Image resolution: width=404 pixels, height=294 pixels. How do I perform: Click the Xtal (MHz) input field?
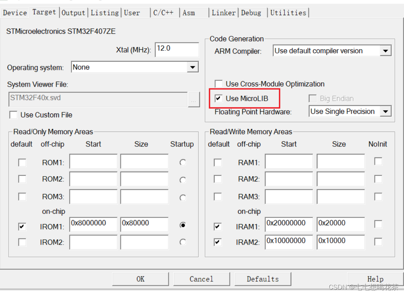tap(177, 49)
